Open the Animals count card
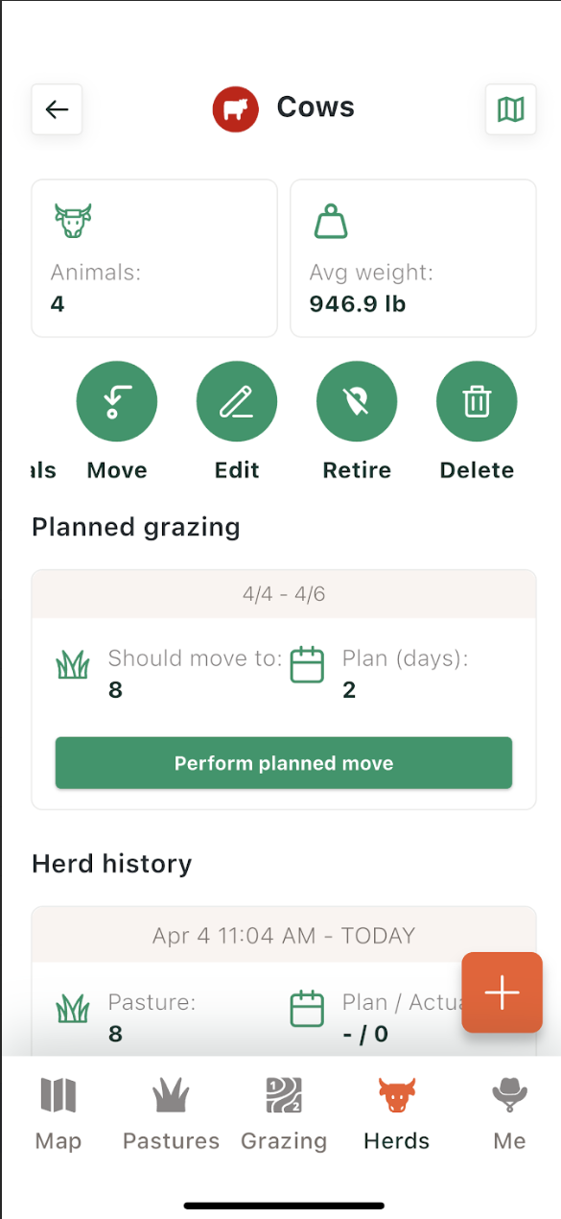The width and height of the screenshot is (561, 1219). tap(154, 258)
